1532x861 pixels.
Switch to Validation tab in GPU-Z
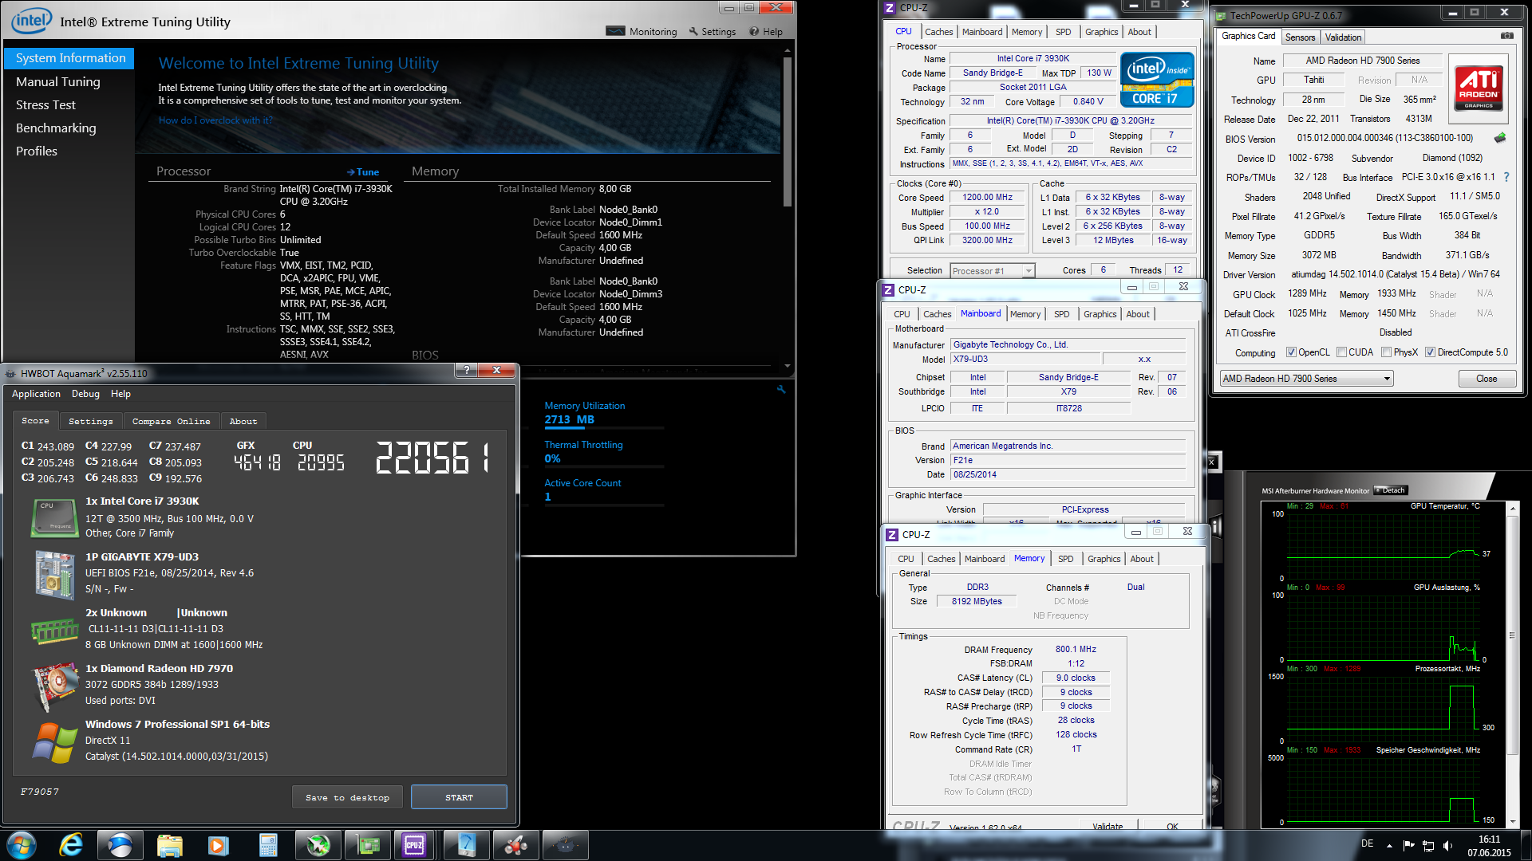[1343, 37]
